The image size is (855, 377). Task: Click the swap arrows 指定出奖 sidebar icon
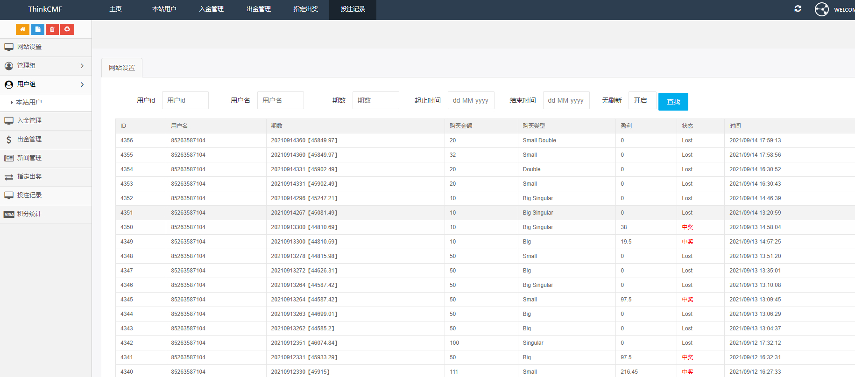click(x=9, y=177)
